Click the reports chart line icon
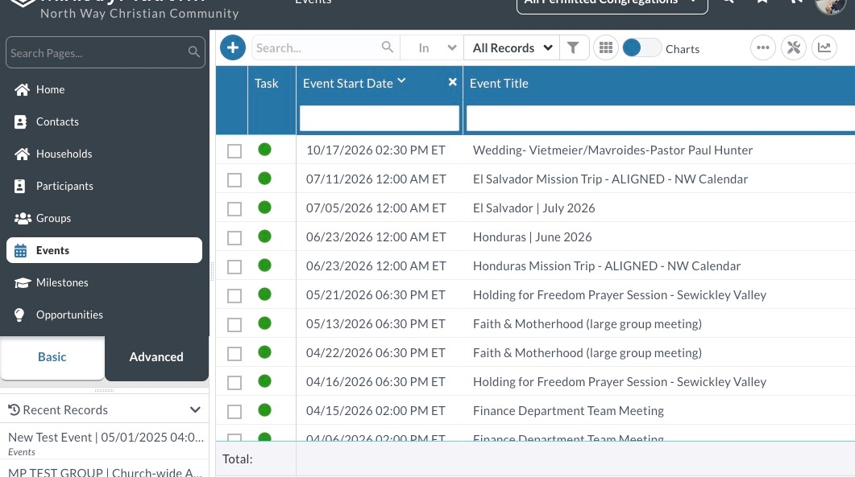Screen dimensions: 855x477 (824, 48)
